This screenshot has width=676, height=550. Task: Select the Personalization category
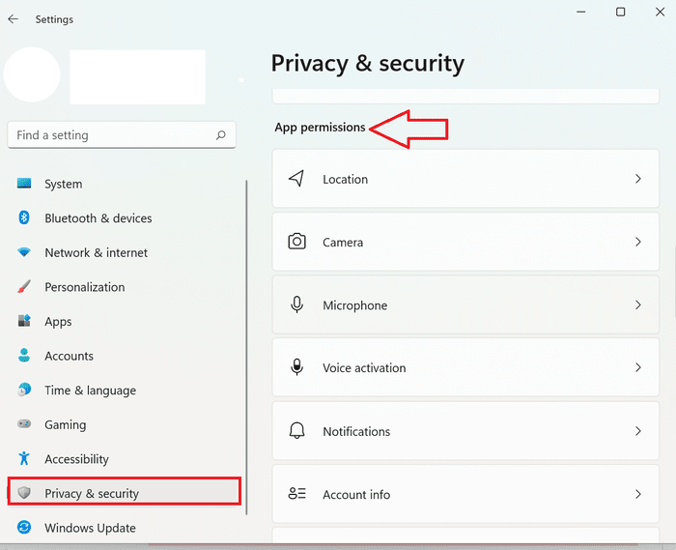(124, 287)
